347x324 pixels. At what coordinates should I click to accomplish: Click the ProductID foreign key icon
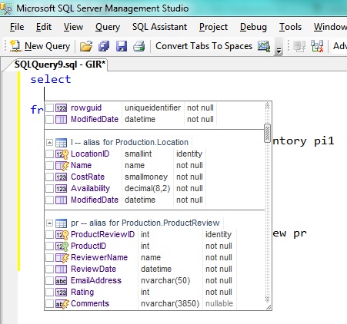click(62, 246)
